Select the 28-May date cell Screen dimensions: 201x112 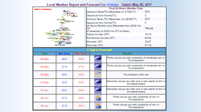coord(44,59)
